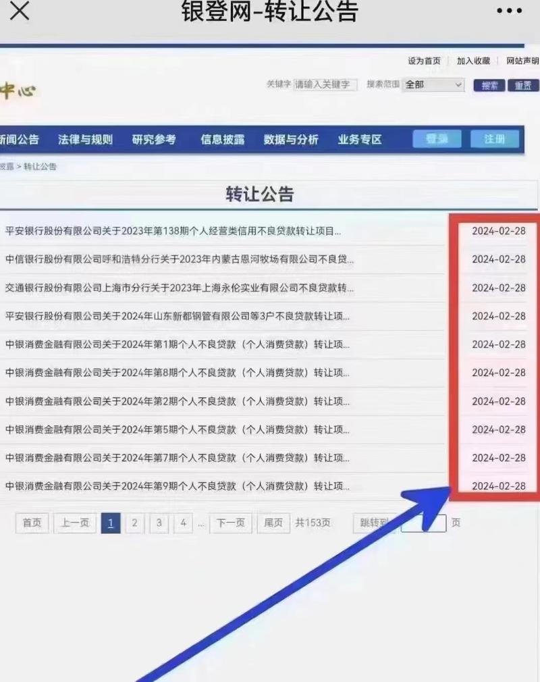Type in the 跳转到 page jump field

pyautogui.click(x=424, y=523)
